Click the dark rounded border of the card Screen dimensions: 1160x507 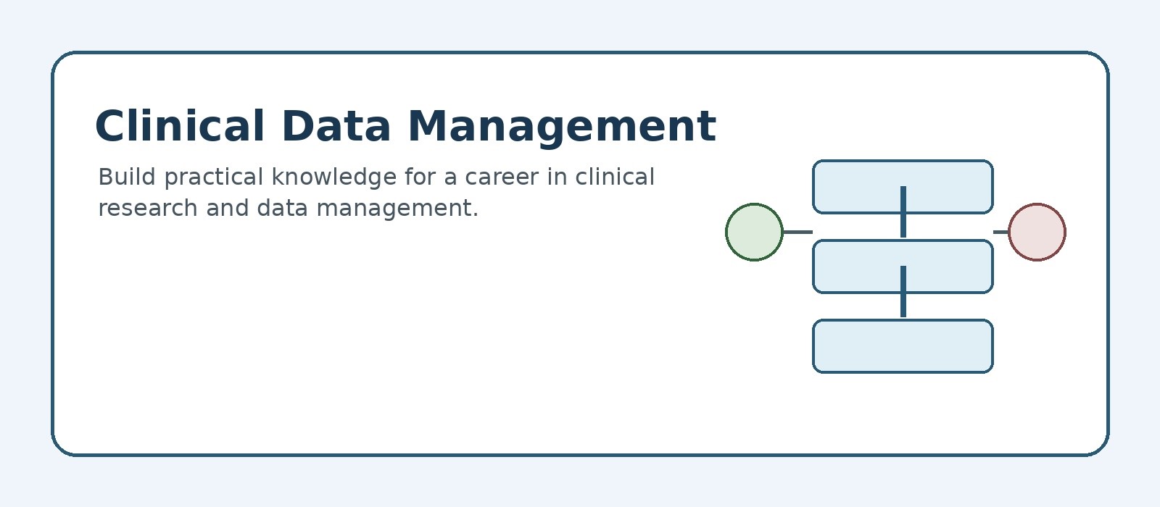pyautogui.click(x=580, y=52)
